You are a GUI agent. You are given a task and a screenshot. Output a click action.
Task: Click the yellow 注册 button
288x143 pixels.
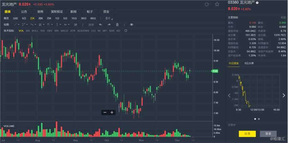point(247,134)
